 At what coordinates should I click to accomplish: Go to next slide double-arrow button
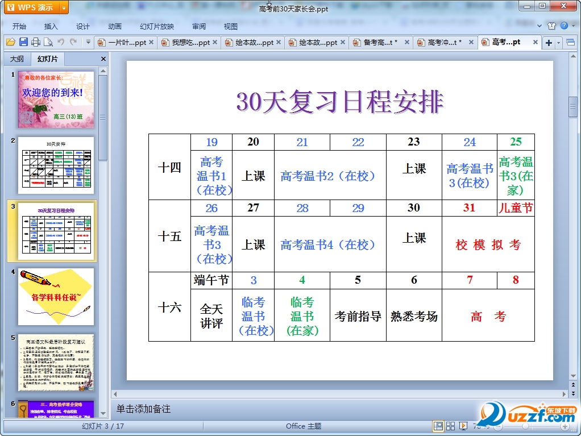[573, 393]
